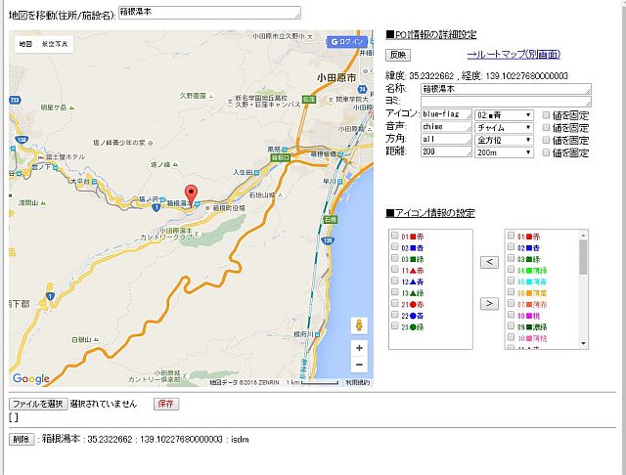Click the アイコン text field with blue-flag
The width and height of the screenshot is (626, 475).
[446, 114]
